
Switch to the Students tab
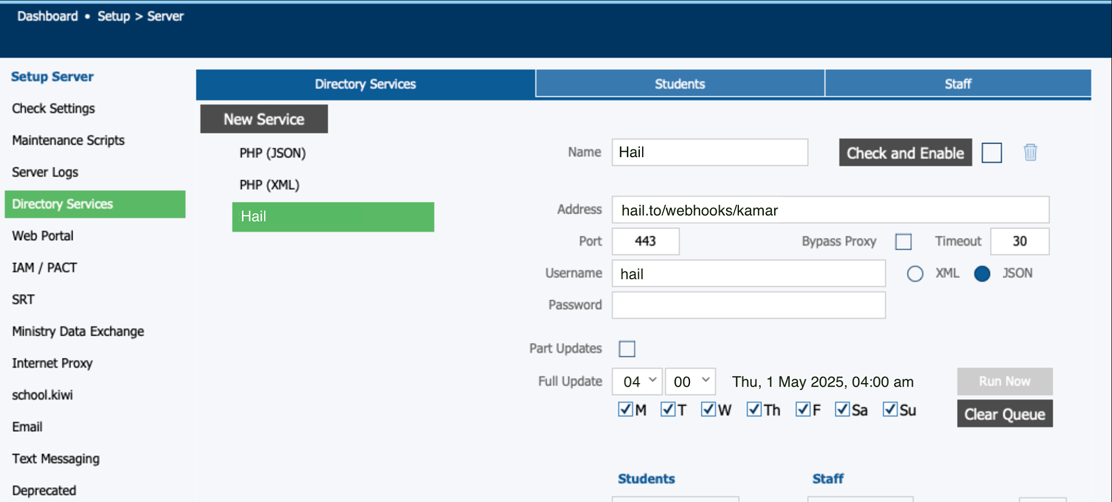[x=679, y=84]
